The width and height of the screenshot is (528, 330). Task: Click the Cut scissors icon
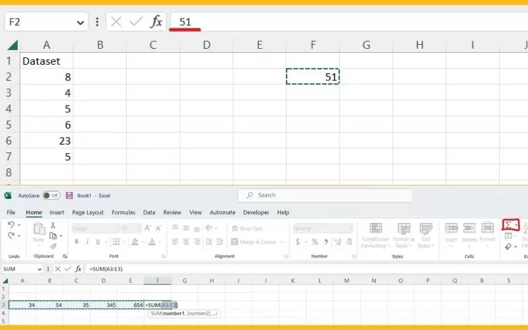point(53,225)
